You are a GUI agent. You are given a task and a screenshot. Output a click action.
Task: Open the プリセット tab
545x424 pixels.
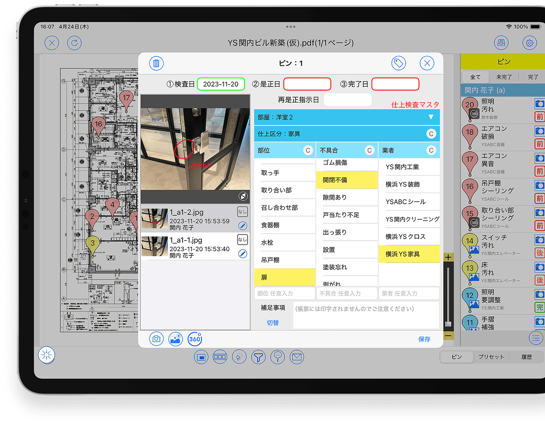pos(491,357)
